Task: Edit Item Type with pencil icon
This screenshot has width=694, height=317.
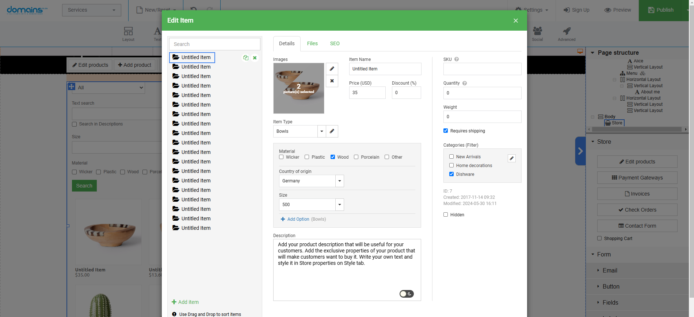Action: click(332, 131)
